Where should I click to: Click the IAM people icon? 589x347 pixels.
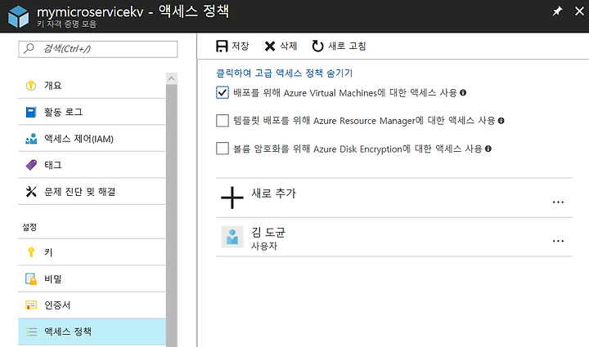pos(31,139)
